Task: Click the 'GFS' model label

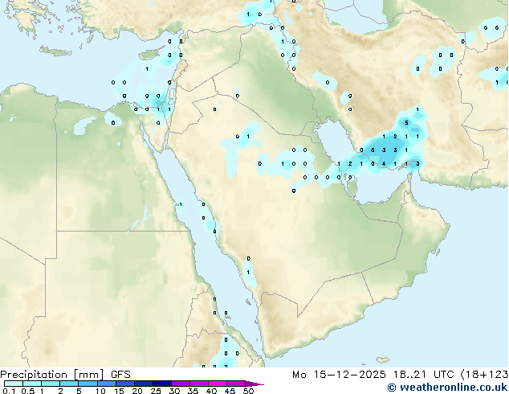Action: (120, 375)
